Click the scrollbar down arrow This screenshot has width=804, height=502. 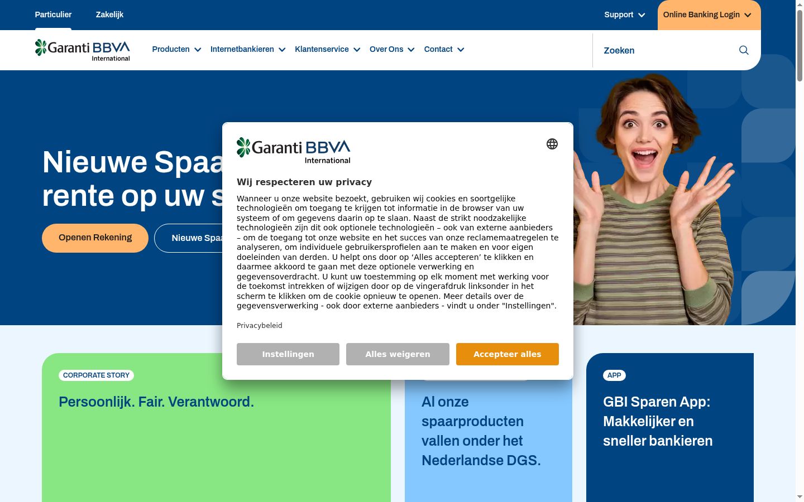coord(800,496)
